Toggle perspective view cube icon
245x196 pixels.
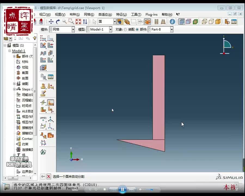tap(147, 22)
